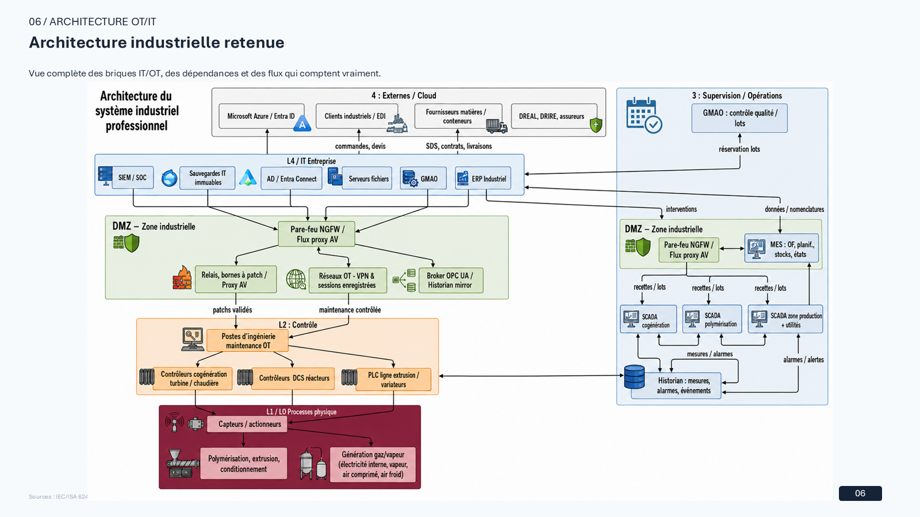920x517 pixels.
Task: Select the shield icon under left DMZ – Zone industrielle
Action: [x=126, y=243]
